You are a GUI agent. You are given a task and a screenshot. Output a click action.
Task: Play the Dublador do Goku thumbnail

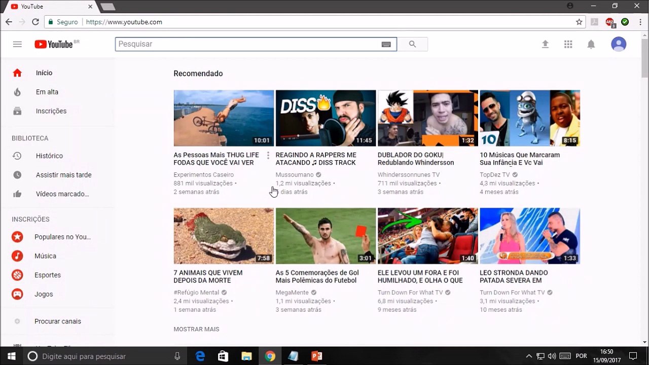[x=428, y=118]
